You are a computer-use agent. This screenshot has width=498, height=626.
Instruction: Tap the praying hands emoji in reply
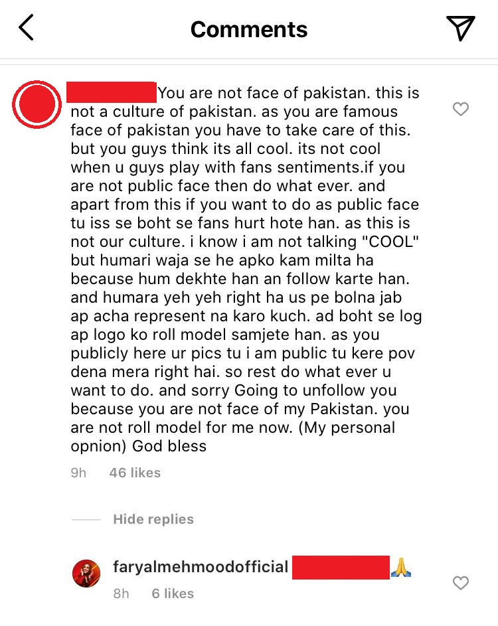click(401, 568)
